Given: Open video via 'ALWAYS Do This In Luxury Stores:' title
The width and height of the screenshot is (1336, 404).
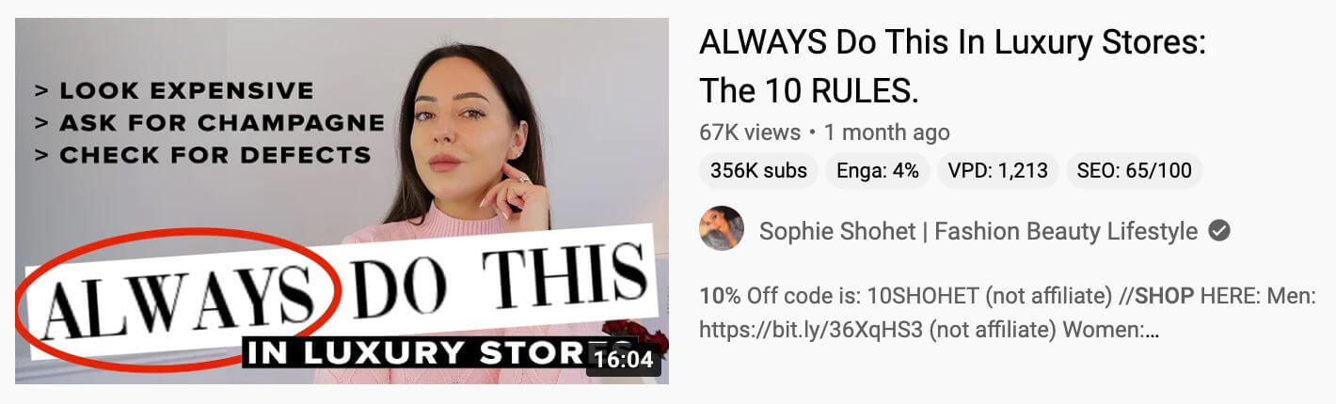Looking at the screenshot, I should point(952,44).
